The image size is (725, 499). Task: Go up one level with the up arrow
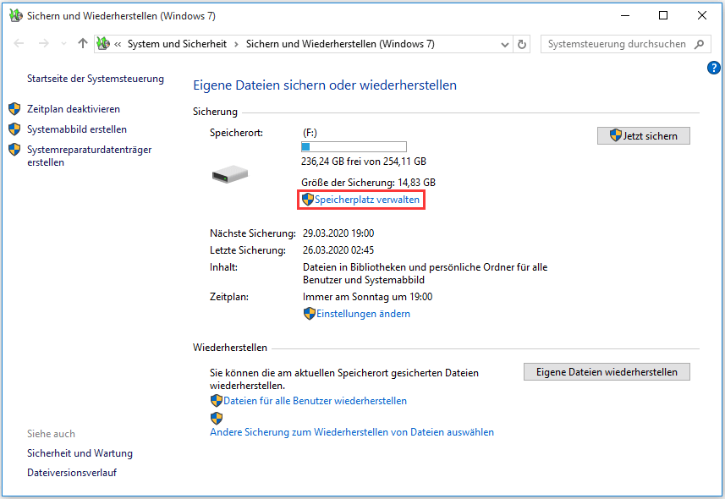tap(82, 44)
